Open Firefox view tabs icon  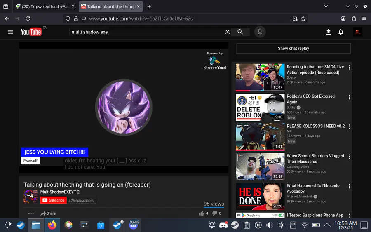[x=6, y=7]
